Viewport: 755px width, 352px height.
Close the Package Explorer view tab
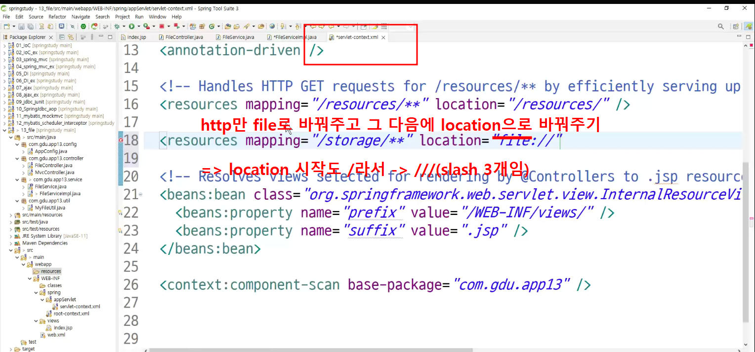click(x=51, y=37)
